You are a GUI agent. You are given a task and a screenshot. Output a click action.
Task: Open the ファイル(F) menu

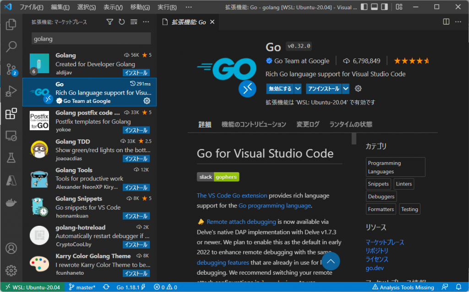(x=32, y=7)
